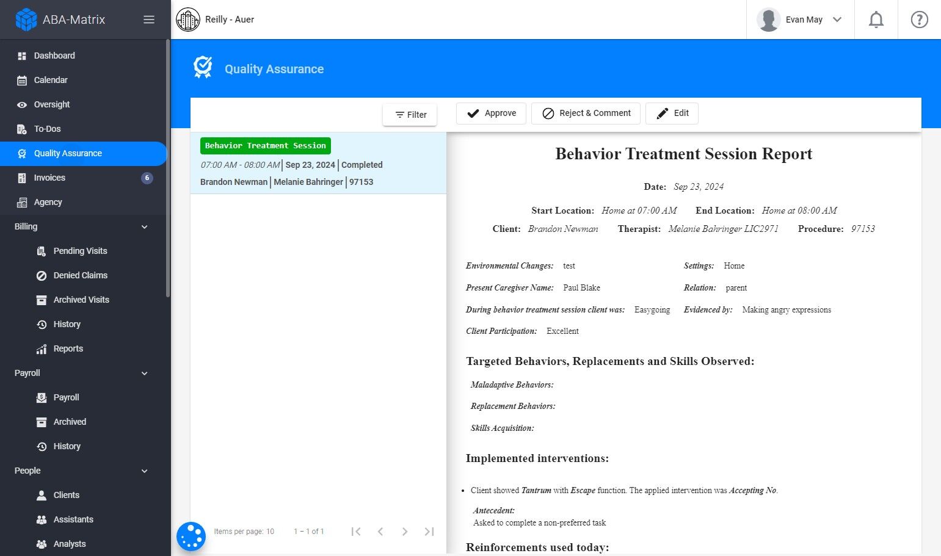Click the Denied Claims blocked icon
Image resolution: width=941 pixels, height=556 pixels.
(42, 276)
